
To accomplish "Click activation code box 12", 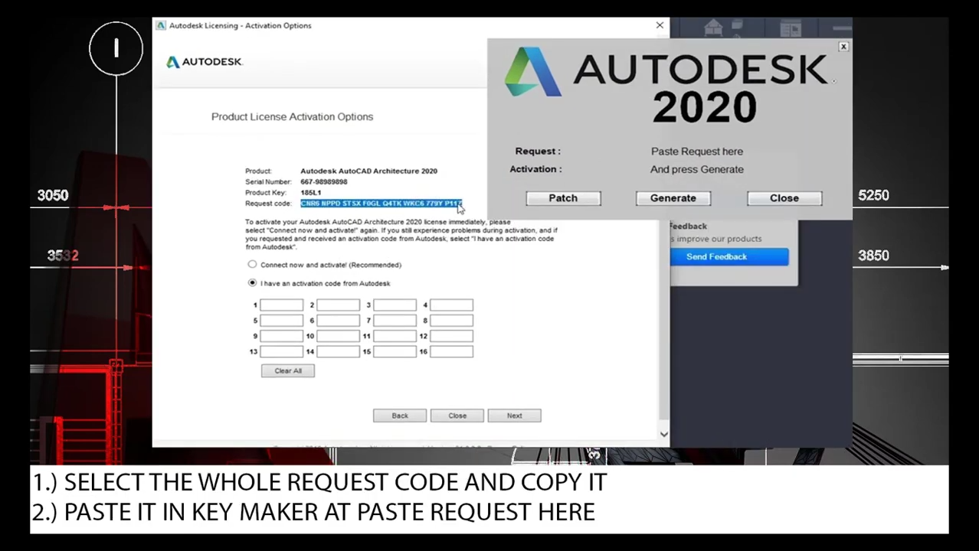I will click(x=451, y=336).
